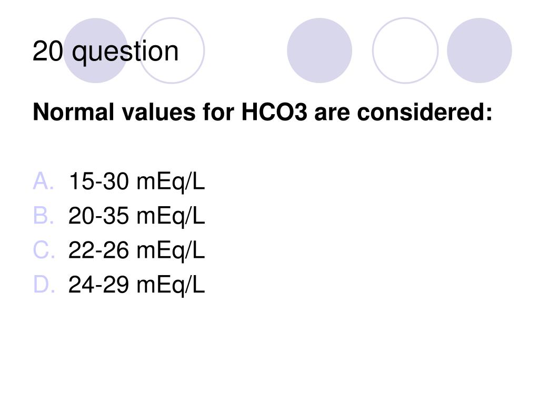The height and width of the screenshot is (404, 539).
Task: Click the word 'considered:' in the question
Action: (x=425, y=113)
